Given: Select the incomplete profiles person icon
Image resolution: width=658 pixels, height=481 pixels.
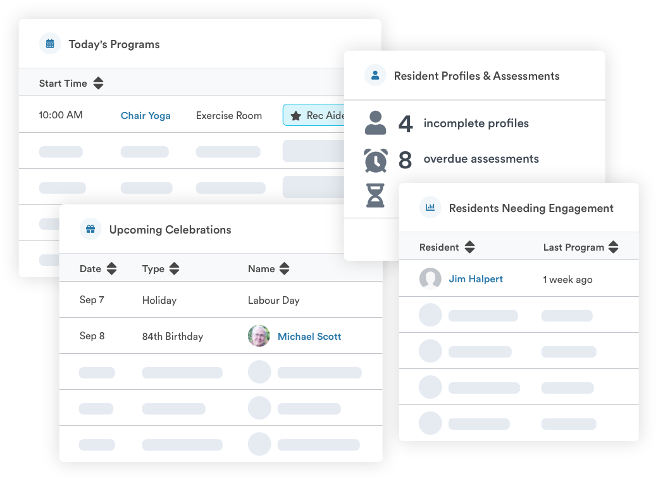Looking at the screenshot, I should (x=375, y=123).
